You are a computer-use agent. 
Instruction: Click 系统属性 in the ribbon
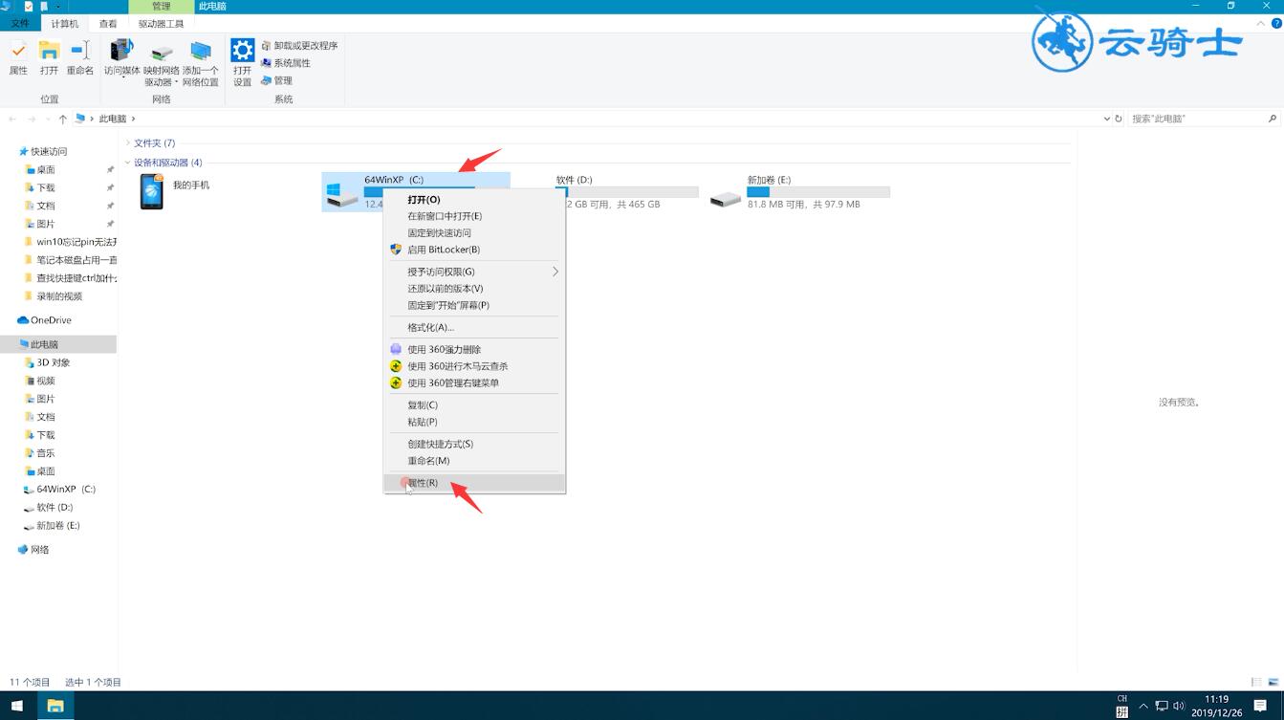pos(286,63)
